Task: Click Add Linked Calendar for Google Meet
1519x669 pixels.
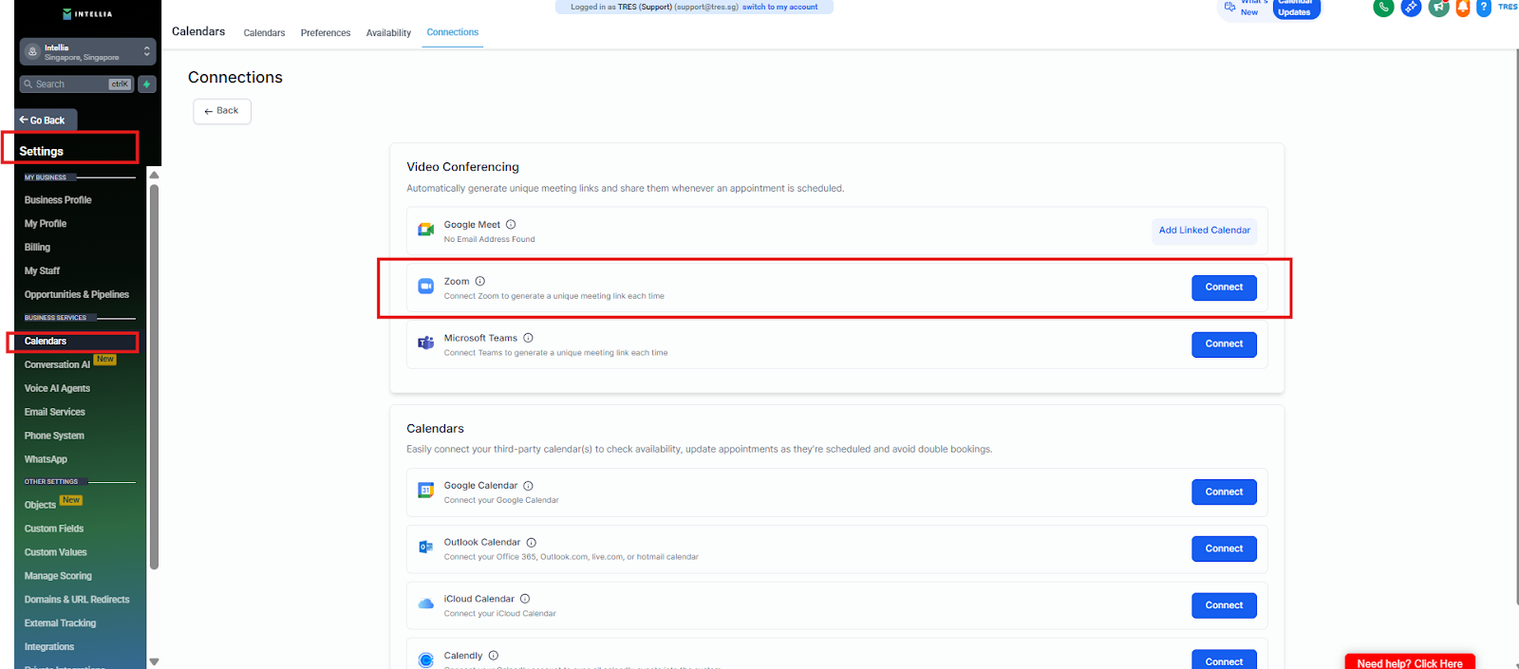Action: tap(1204, 231)
